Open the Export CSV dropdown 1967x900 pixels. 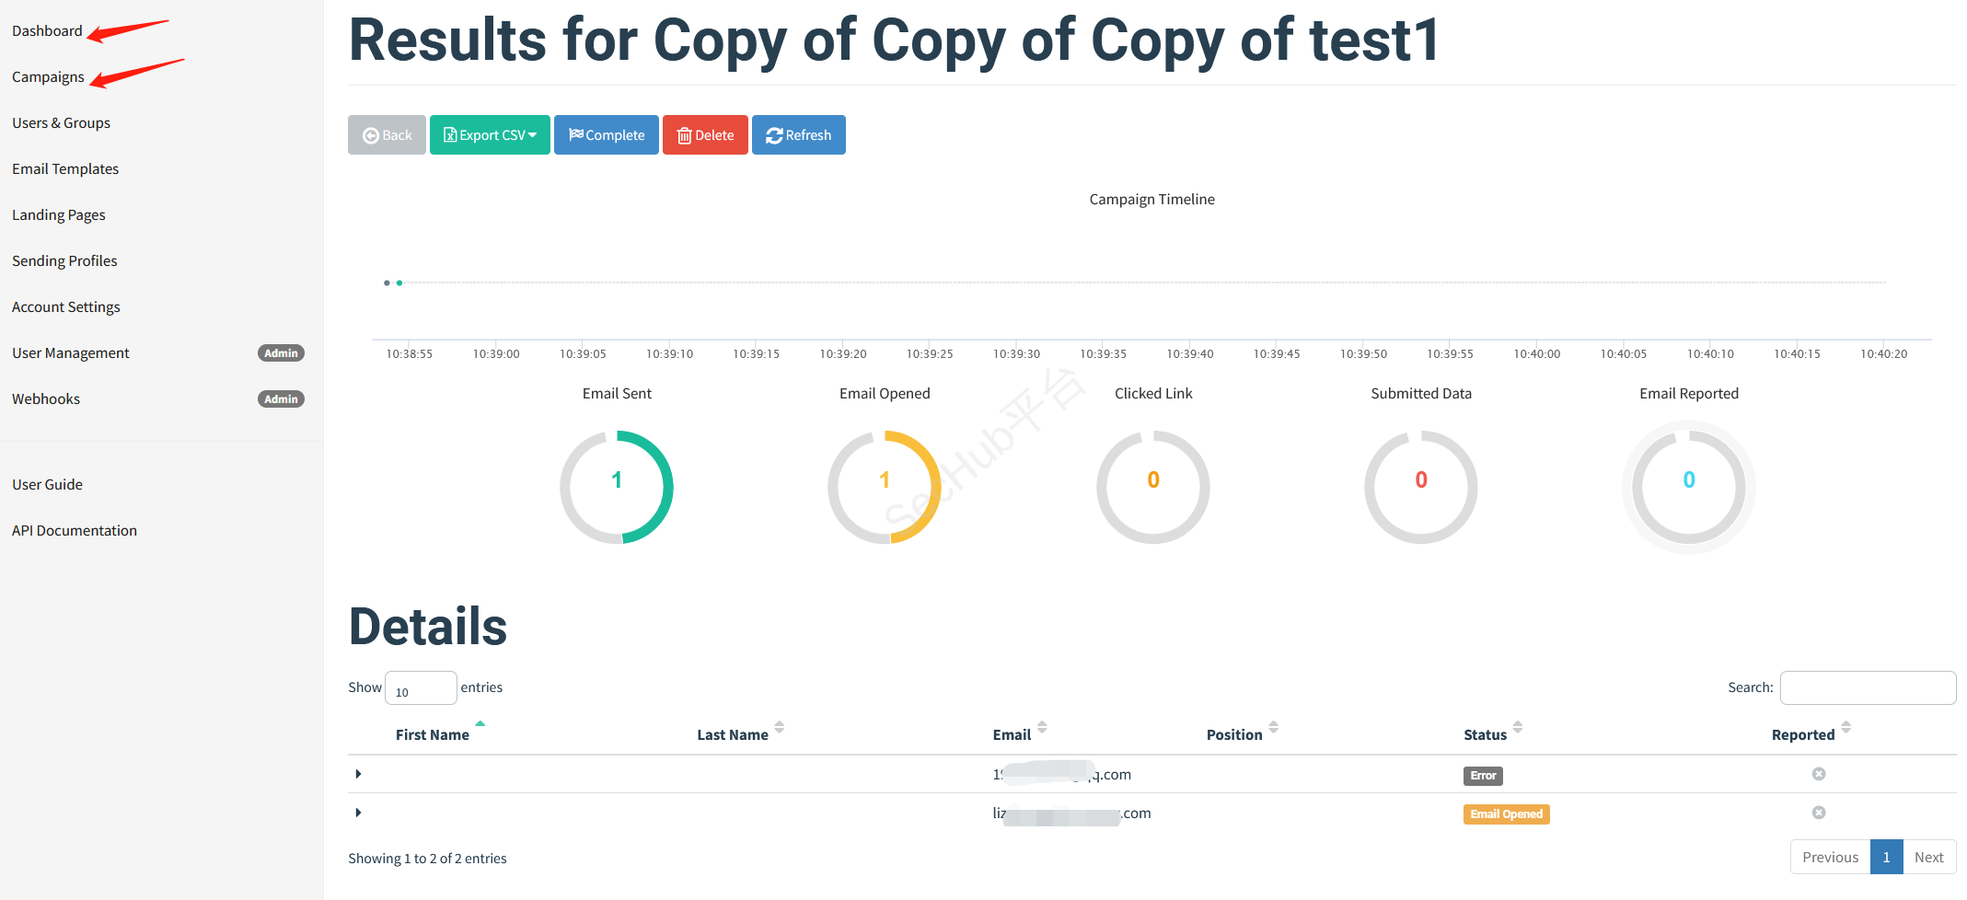click(490, 135)
